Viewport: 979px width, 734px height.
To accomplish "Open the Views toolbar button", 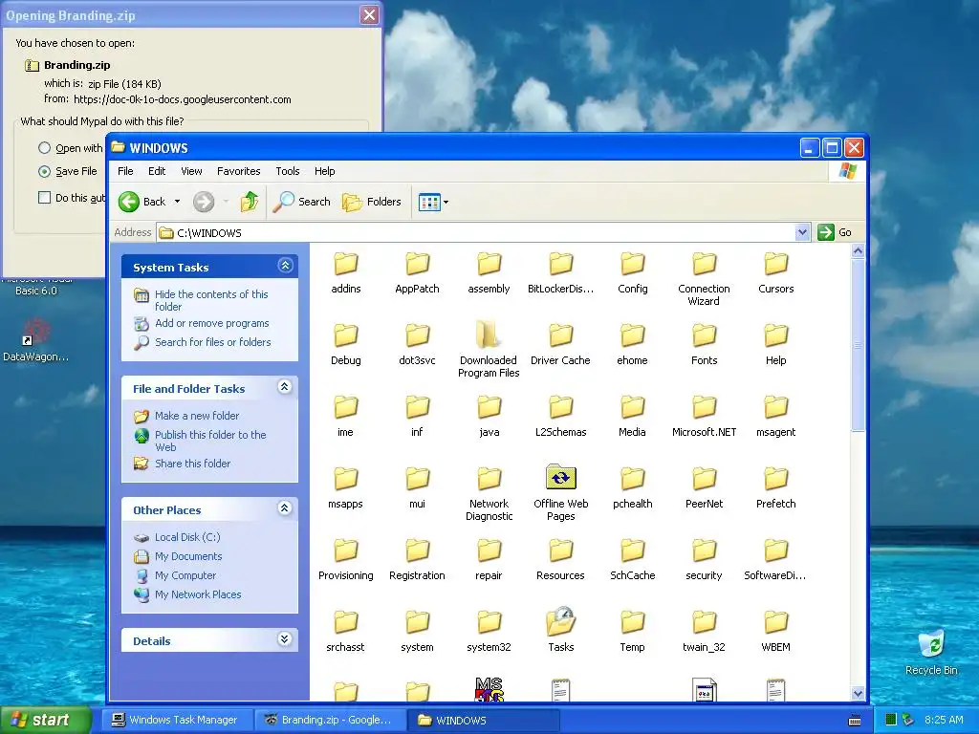I will pos(429,203).
